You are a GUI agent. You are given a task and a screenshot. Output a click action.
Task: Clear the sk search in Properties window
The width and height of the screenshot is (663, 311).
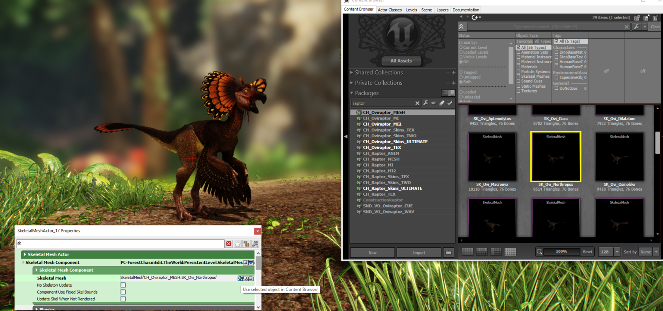point(229,244)
